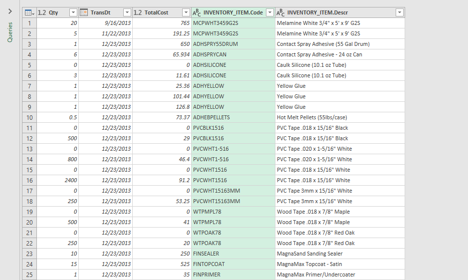
Task: Open the Qty column filter dropdown
Action: click(73, 12)
